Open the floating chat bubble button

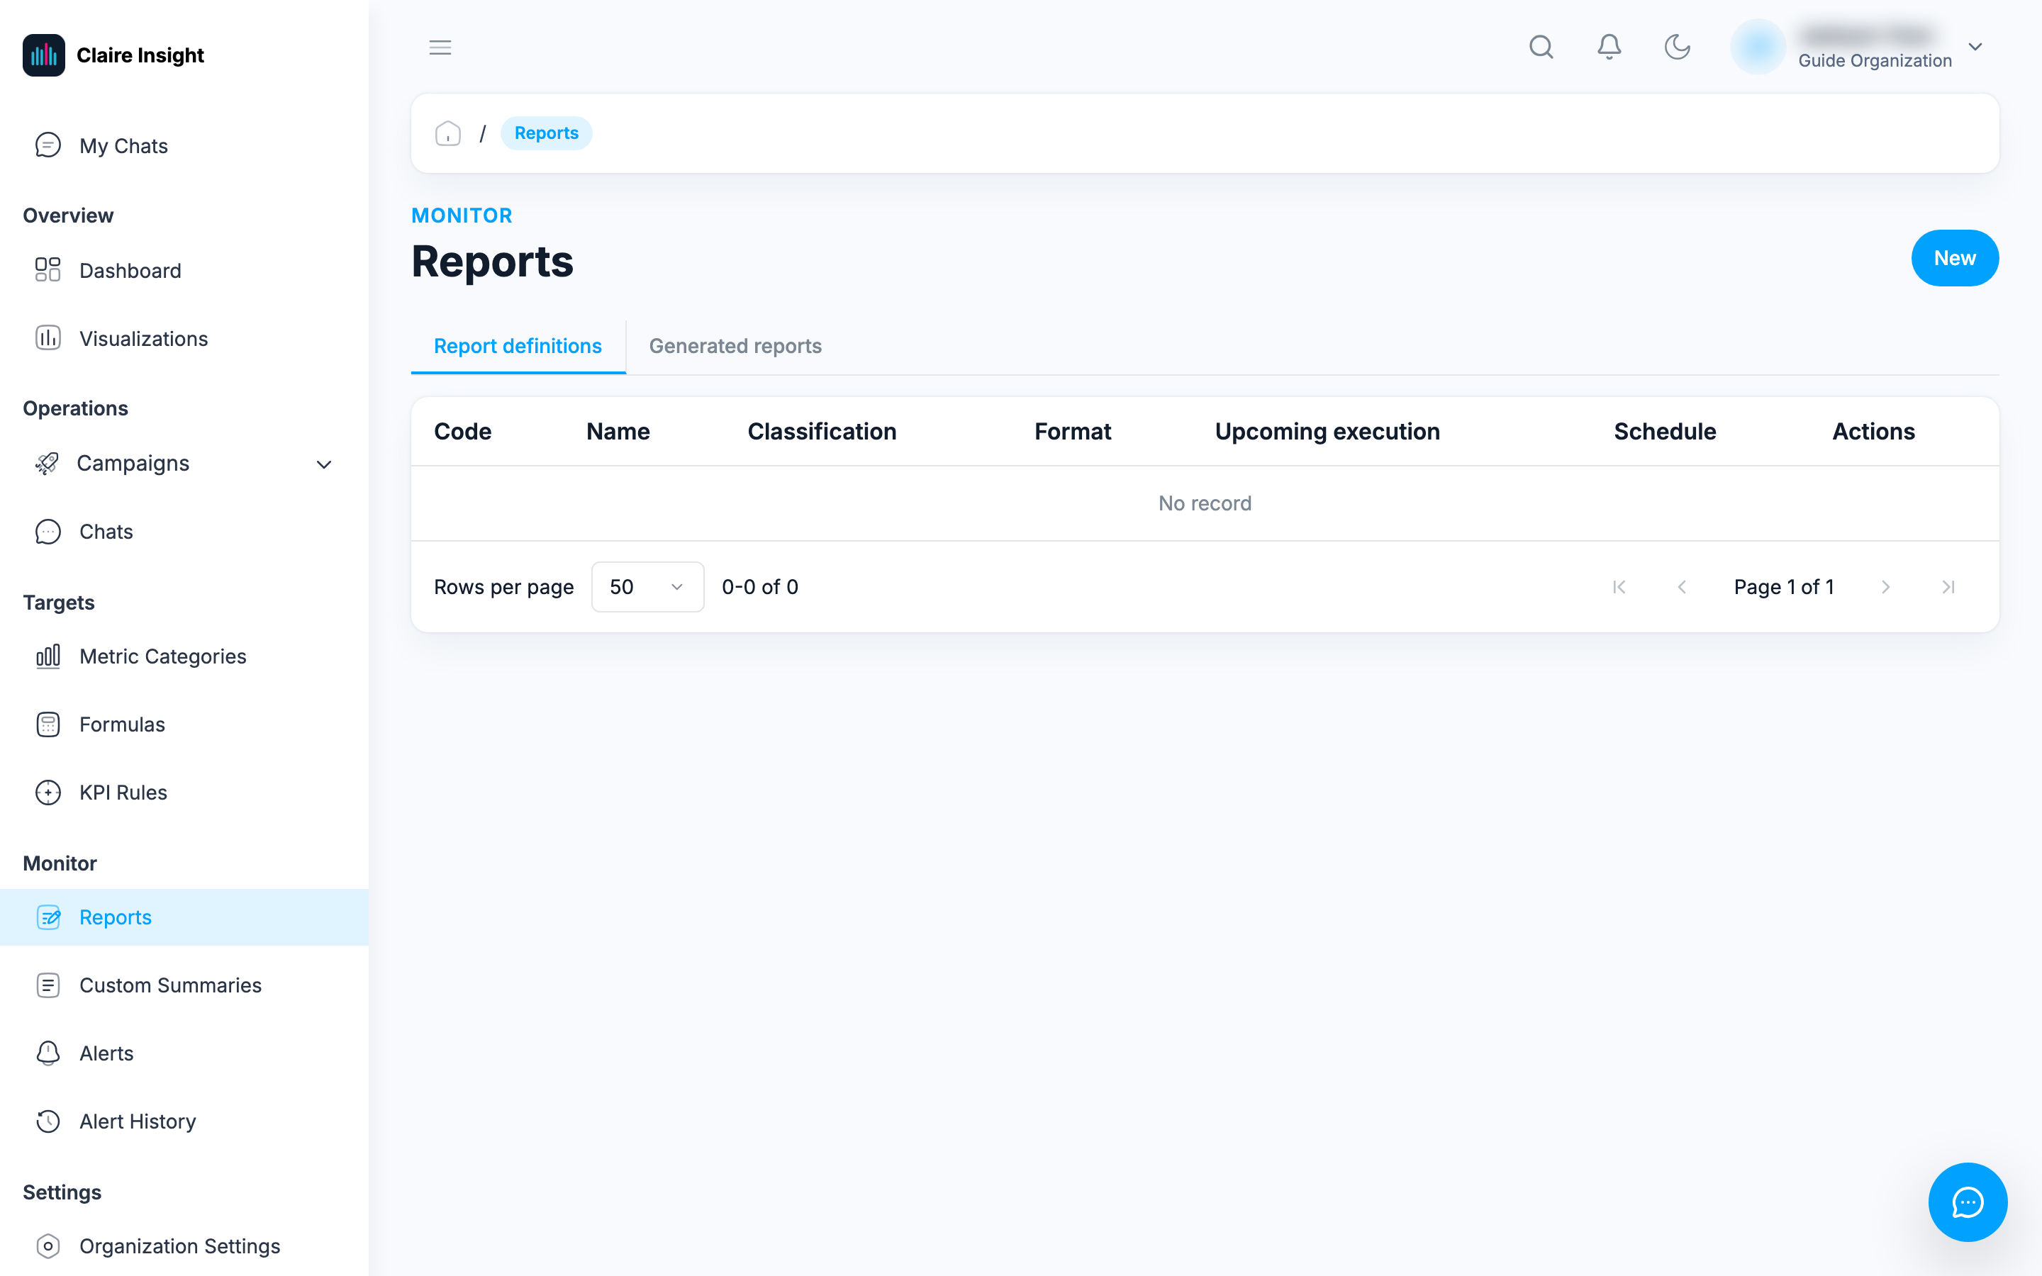(1968, 1202)
